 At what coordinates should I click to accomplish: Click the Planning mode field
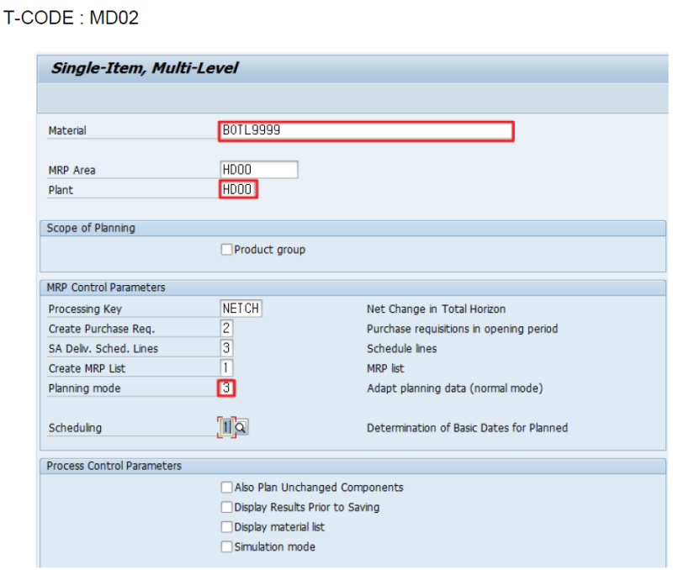pyautogui.click(x=226, y=388)
